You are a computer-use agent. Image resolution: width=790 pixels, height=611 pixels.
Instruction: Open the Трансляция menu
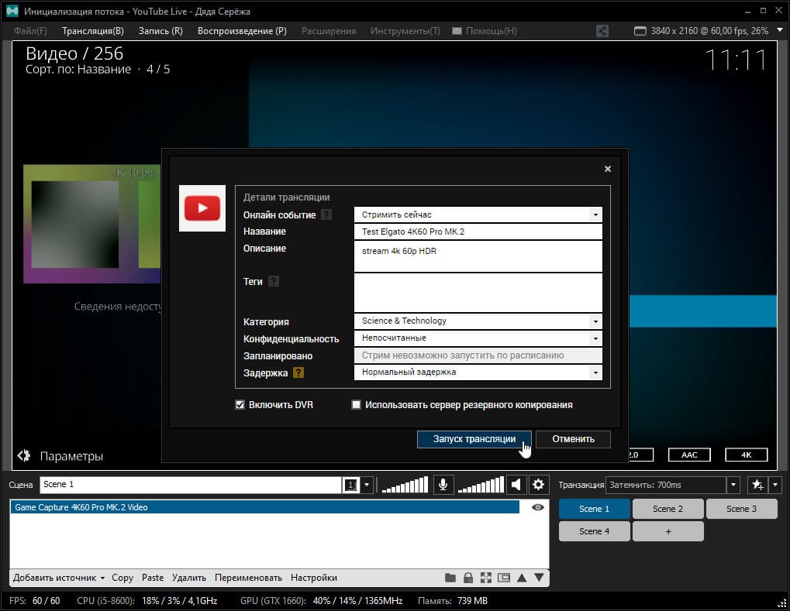tap(92, 31)
